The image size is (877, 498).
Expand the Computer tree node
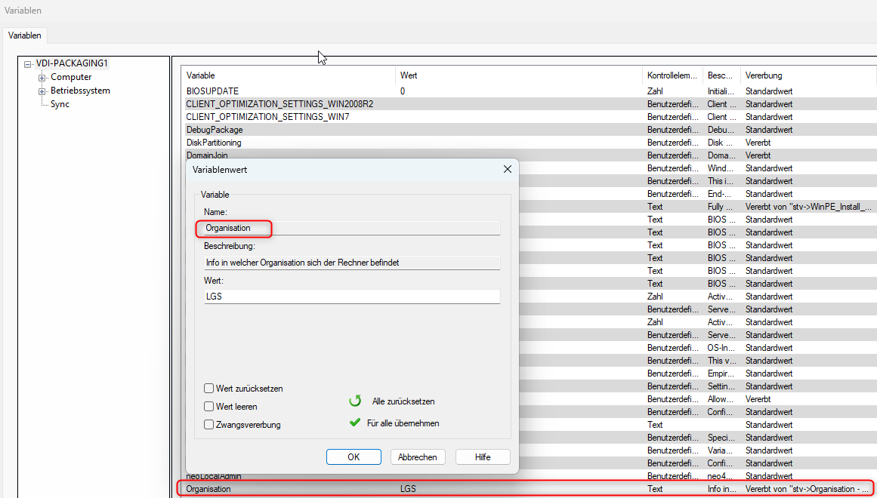pos(42,78)
